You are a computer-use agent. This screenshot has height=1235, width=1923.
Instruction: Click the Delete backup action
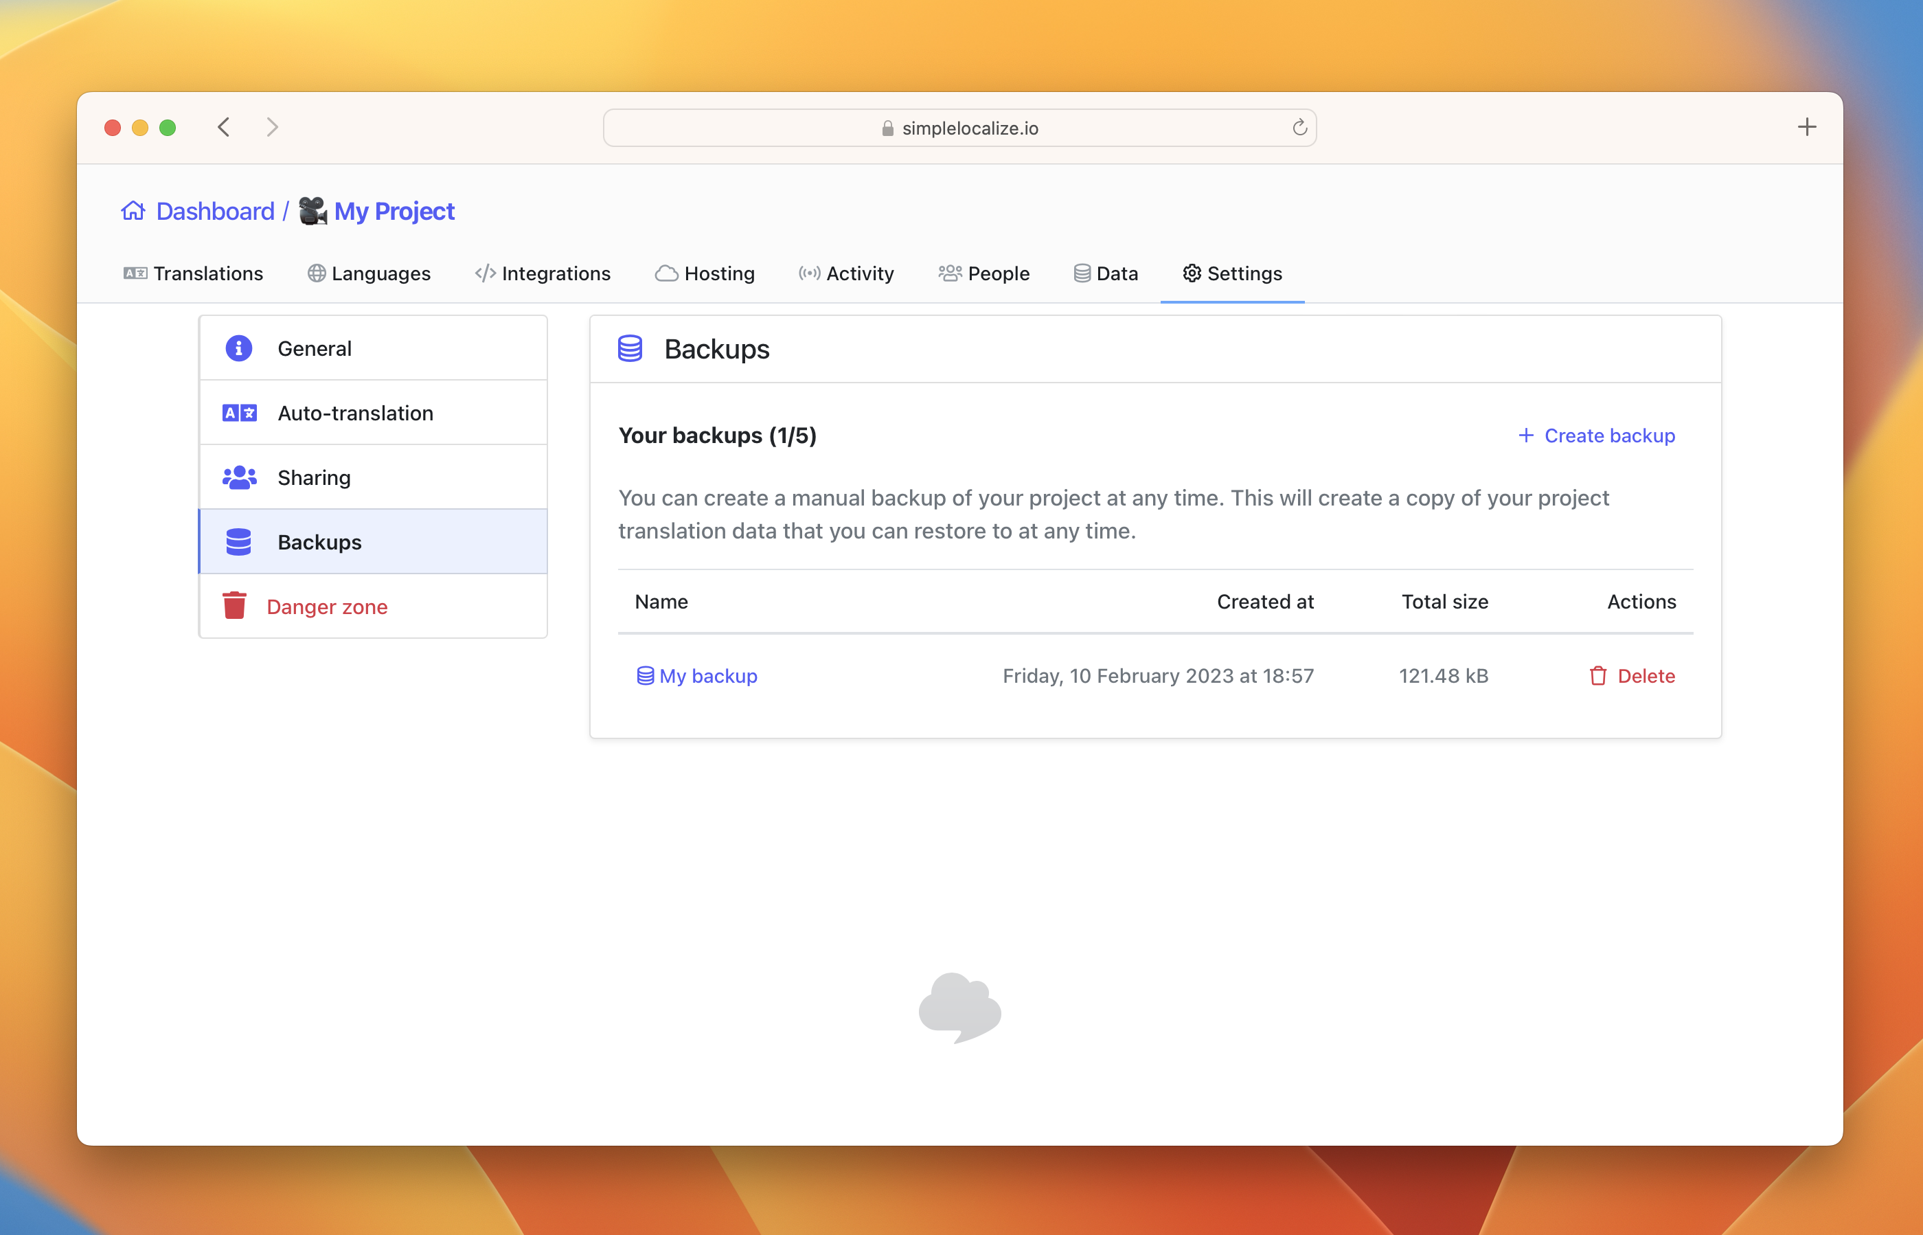tap(1630, 676)
